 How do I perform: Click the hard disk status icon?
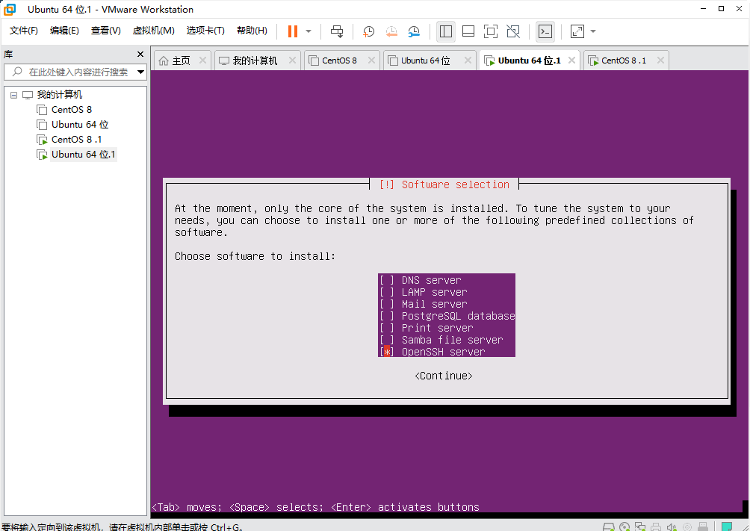(608, 527)
